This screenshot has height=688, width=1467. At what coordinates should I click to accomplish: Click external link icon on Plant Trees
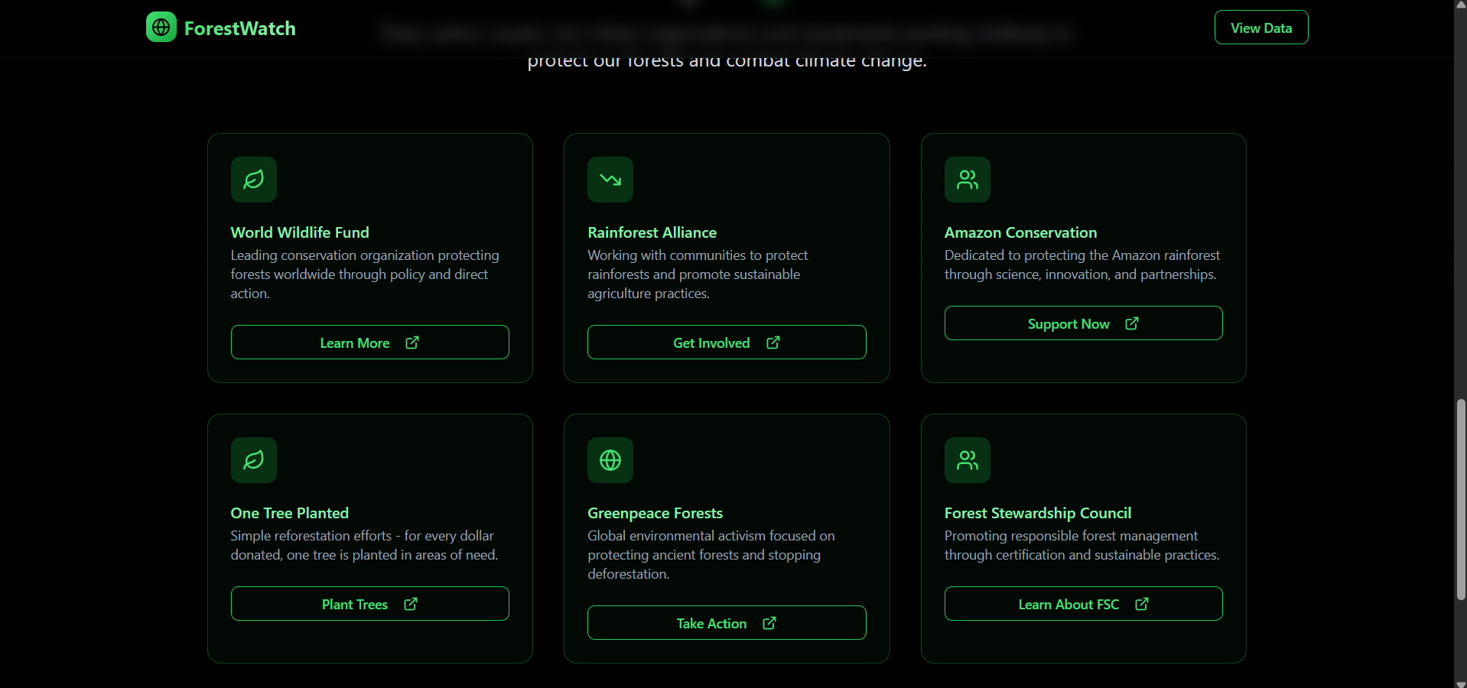tap(411, 604)
